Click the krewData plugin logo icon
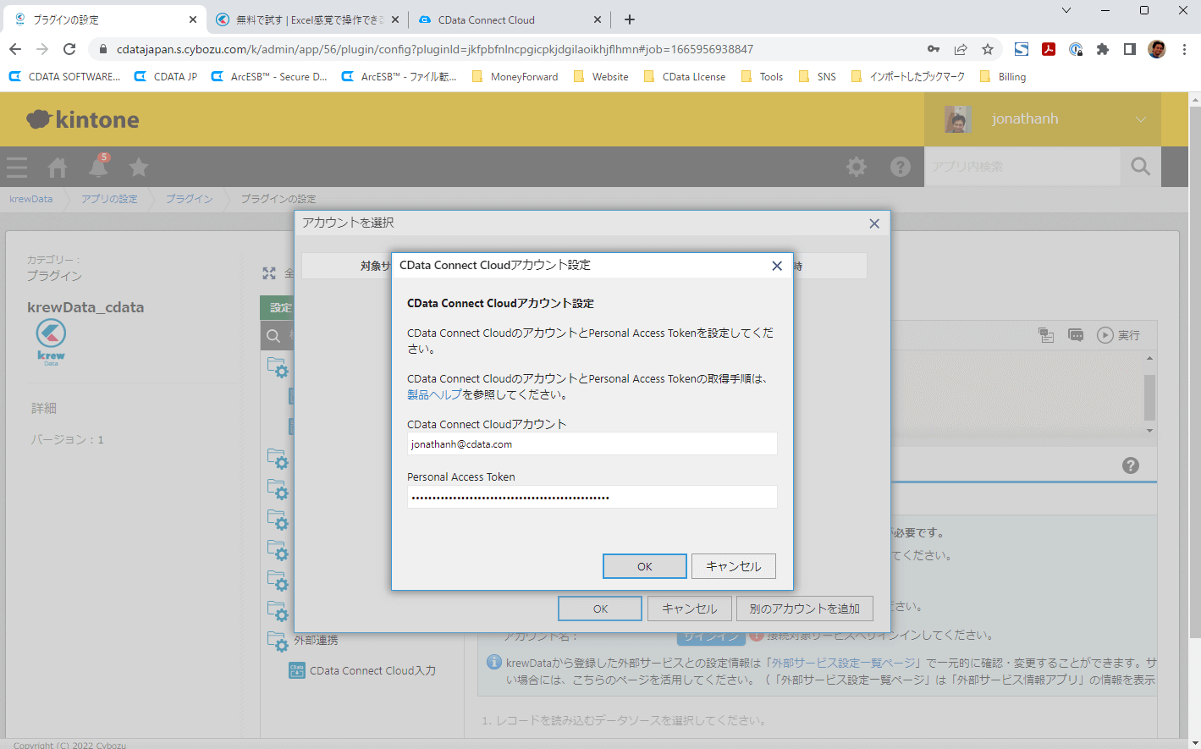Screen dimensions: 1201x749 click(51, 343)
